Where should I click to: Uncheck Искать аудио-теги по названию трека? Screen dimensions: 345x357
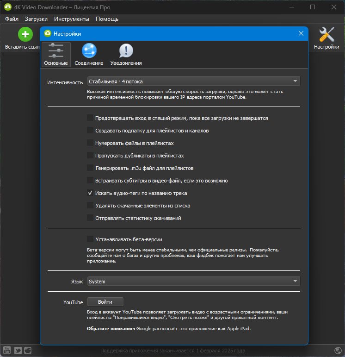tap(90, 193)
